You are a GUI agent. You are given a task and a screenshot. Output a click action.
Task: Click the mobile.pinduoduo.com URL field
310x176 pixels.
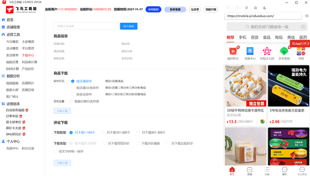(x=263, y=16)
